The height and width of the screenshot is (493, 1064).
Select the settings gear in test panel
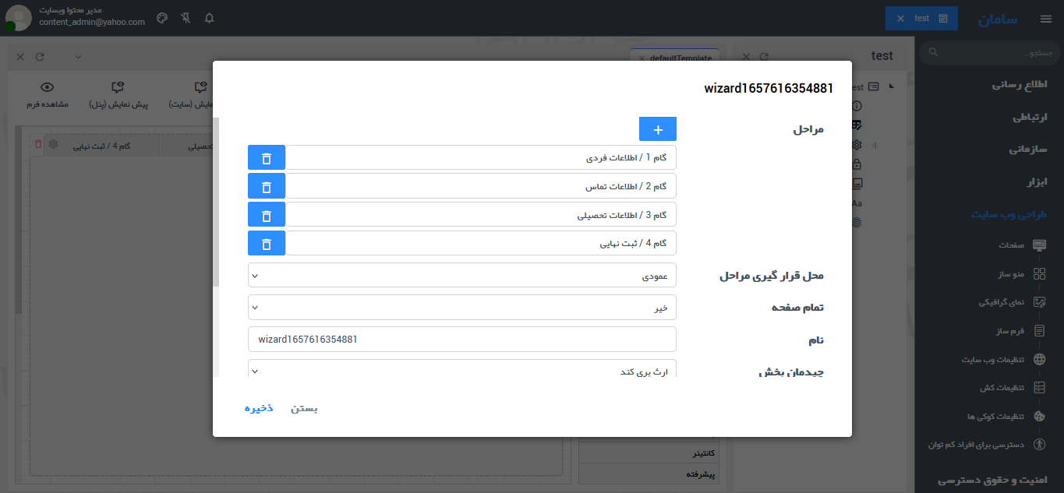pyautogui.click(x=857, y=145)
